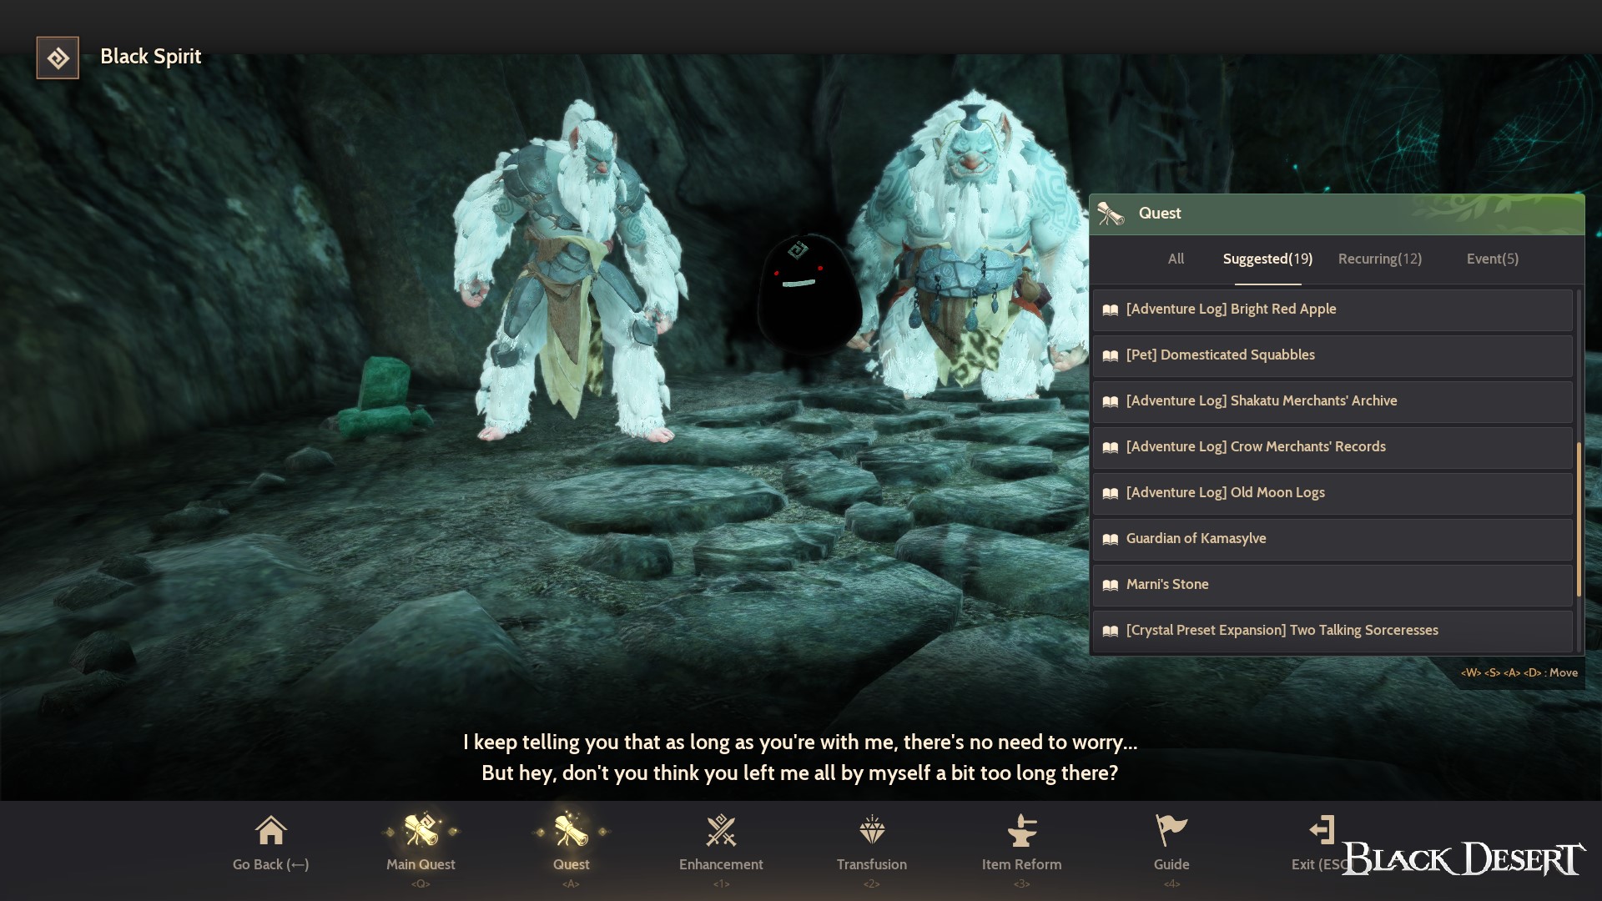Image resolution: width=1602 pixels, height=901 pixels.
Task: Click the Exit door icon
Action: pos(1322,830)
